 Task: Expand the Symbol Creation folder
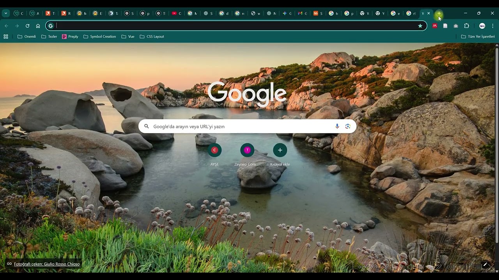(99, 37)
